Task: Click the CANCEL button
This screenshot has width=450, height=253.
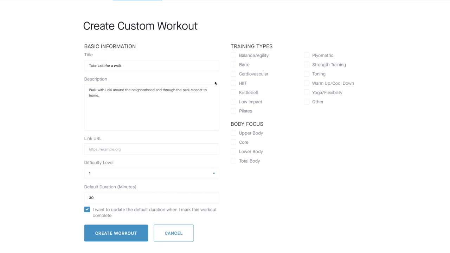Action: click(173, 233)
